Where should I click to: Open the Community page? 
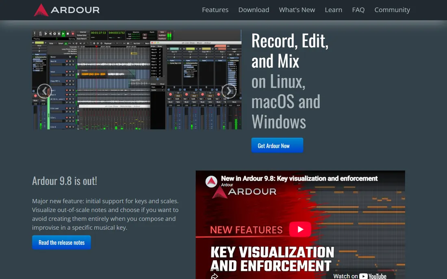click(x=392, y=10)
